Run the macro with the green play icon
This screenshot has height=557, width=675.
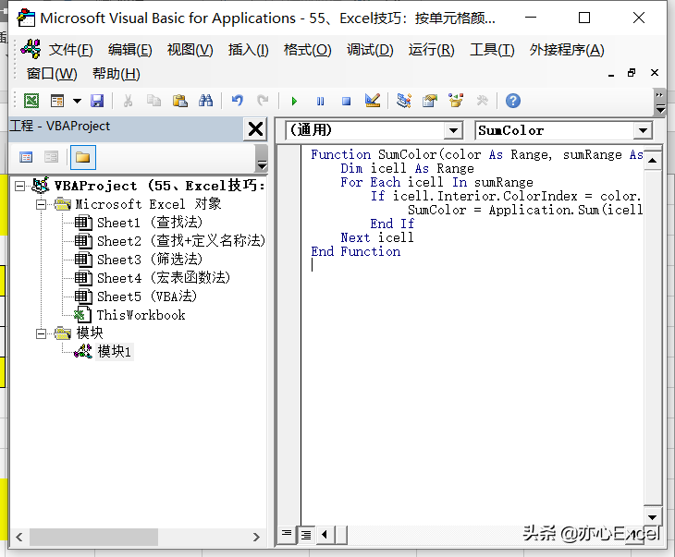click(x=294, y=101)
